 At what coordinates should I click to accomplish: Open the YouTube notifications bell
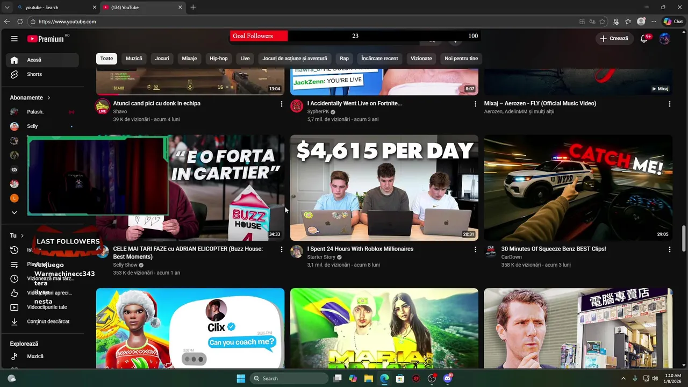pos(644,39)
